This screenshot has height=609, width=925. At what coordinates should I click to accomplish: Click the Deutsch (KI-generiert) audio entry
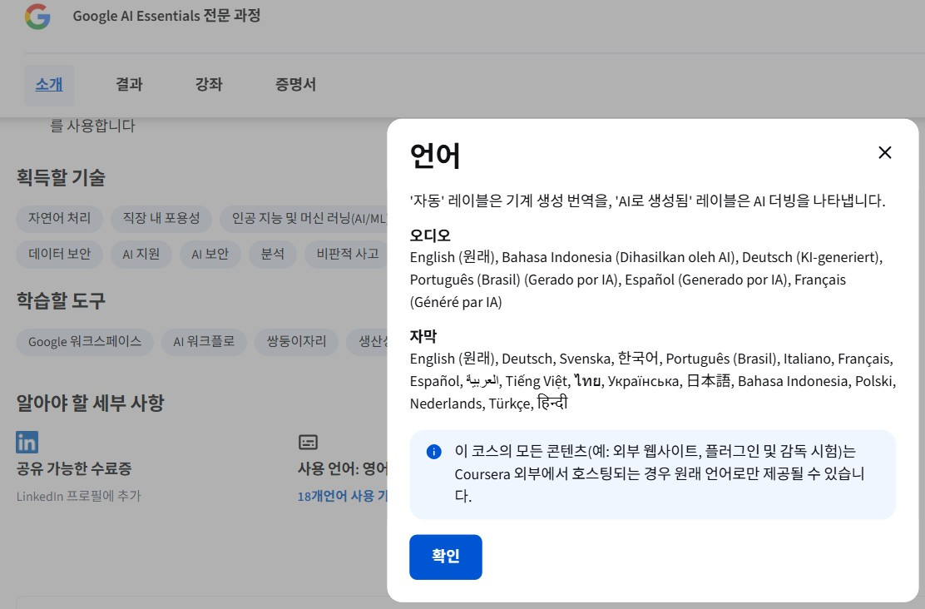click(x=810, y=258)
